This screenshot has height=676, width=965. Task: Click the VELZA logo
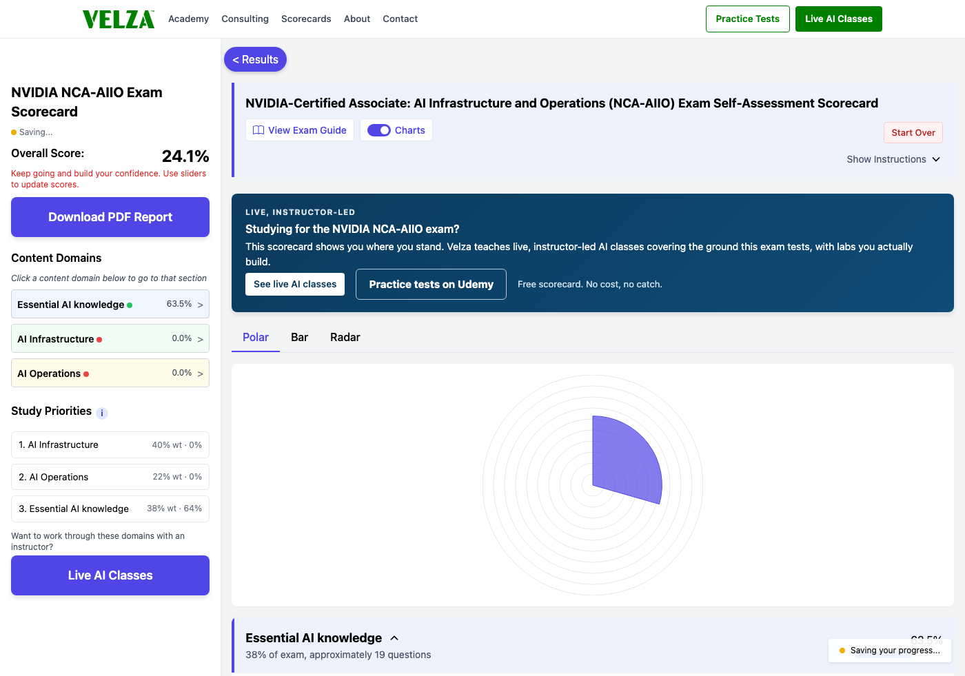(x=119, y=19)
